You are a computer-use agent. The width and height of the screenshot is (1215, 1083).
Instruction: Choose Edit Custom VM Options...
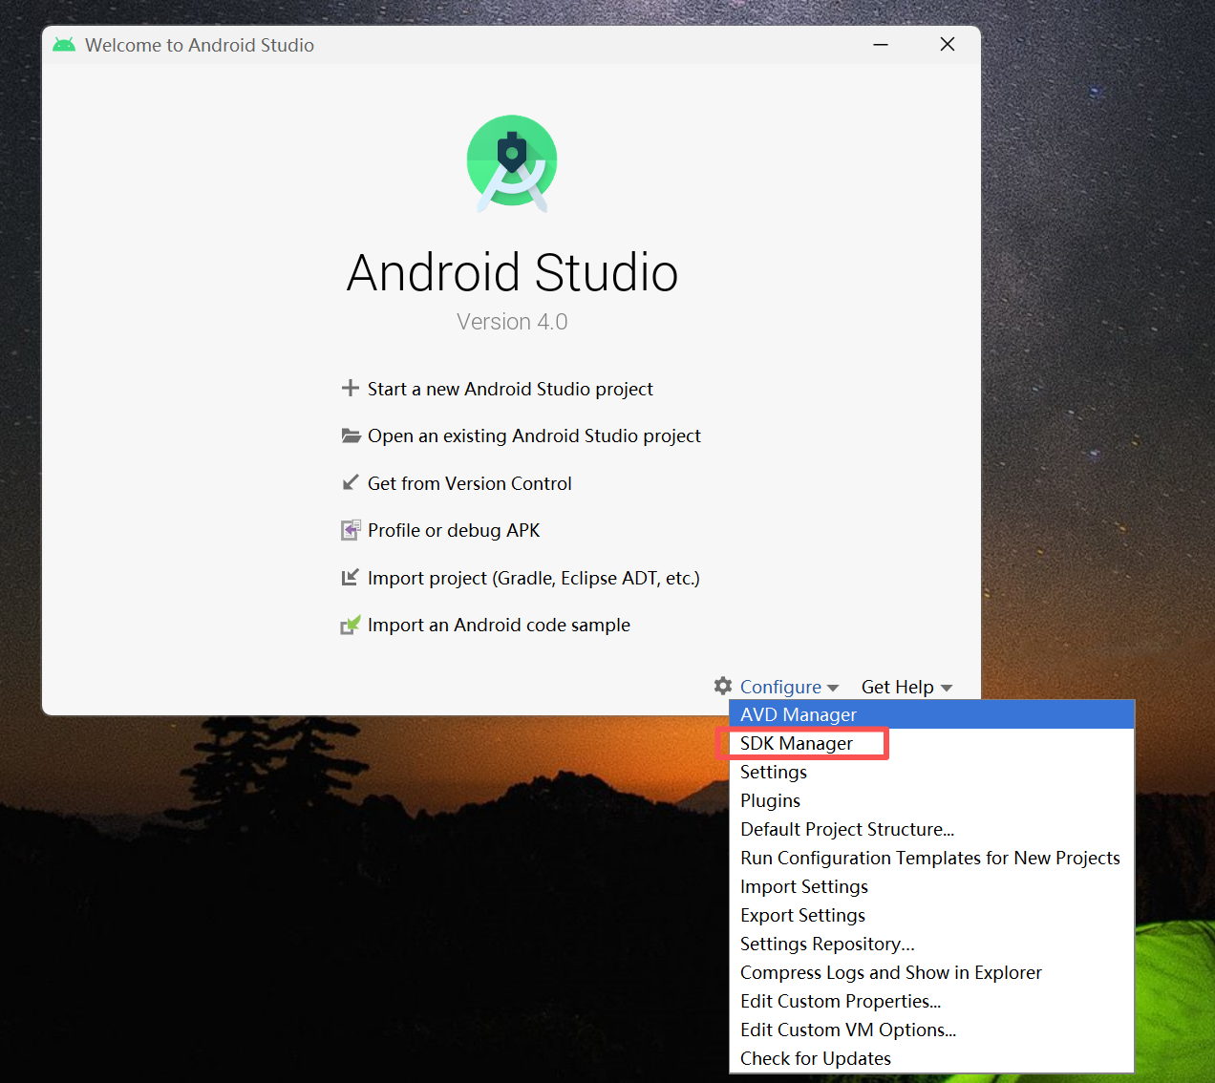coord(931,1030)
